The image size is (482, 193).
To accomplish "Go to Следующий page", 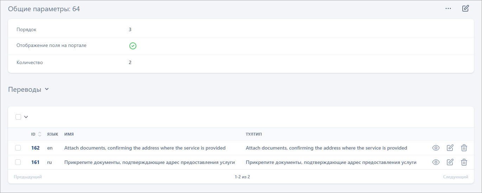I will 455,177.
